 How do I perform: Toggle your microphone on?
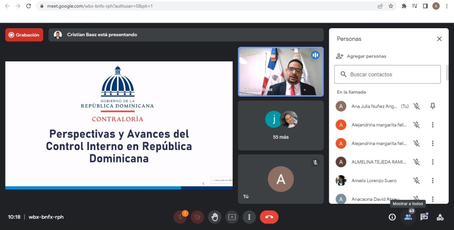(x=180, y=217)
